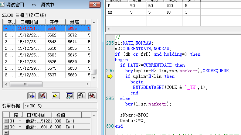Screen dimensions: 241x135
Task: Click the hand breakpoint icon
Action: click(81, 96)
